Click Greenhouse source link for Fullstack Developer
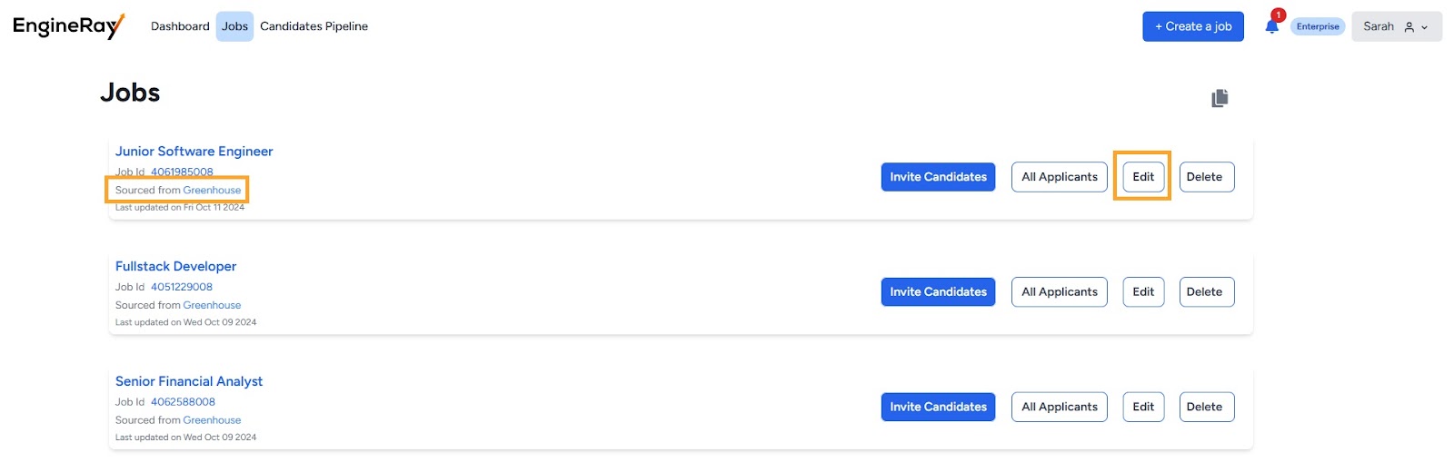This screenshot has width=1454, height=472. [212, 306]
